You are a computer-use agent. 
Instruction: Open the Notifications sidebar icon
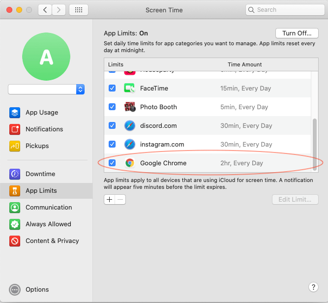pos(15,129)
